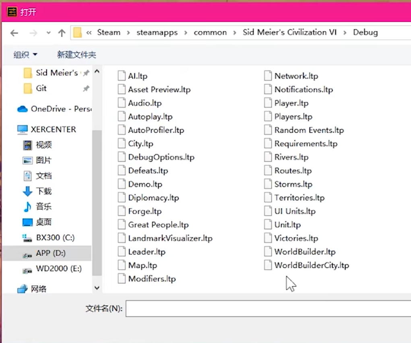
Task: Expand the arrow after common breadcrumb
Action: [x=235, y=33]
